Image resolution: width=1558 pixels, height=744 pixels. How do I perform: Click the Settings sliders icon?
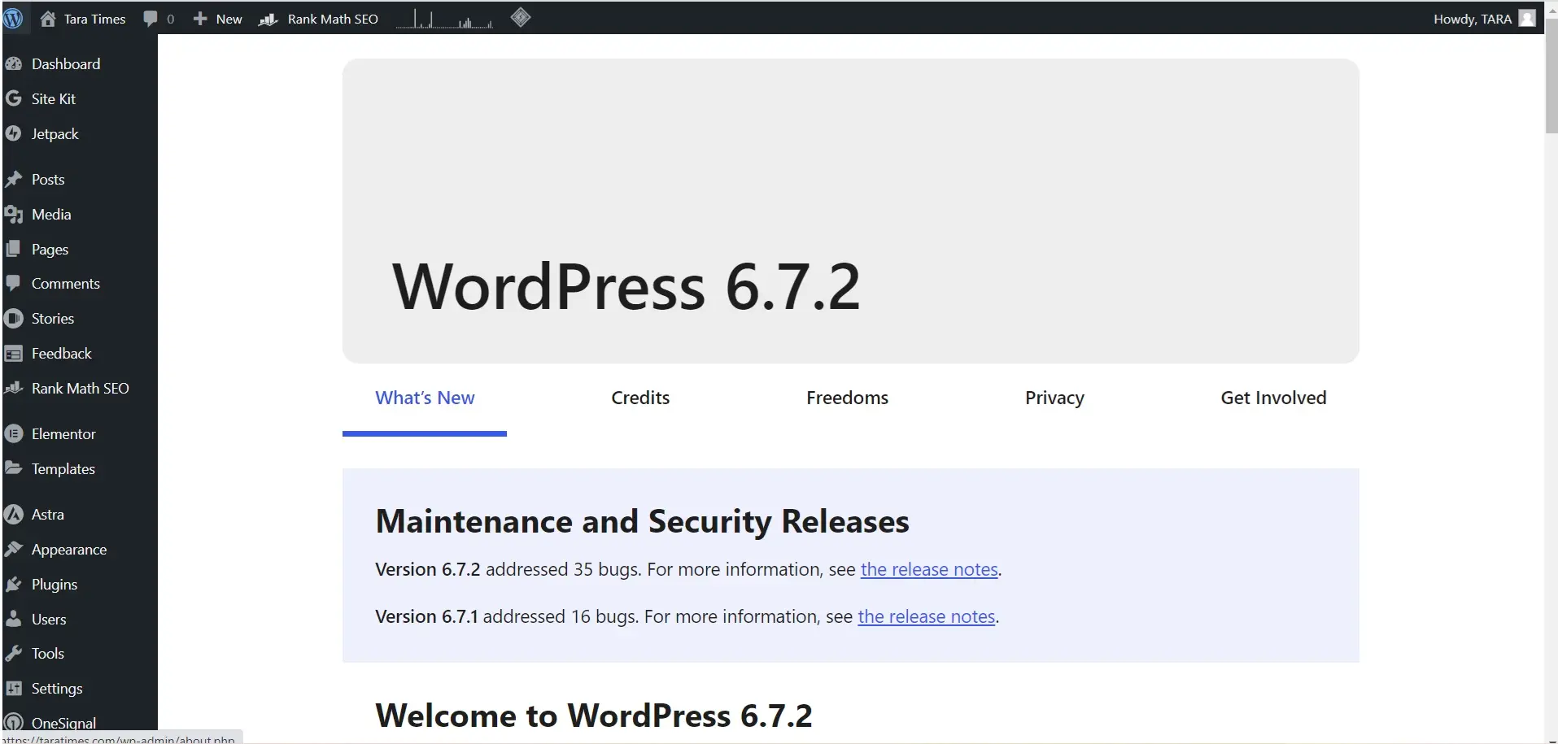click(14, 688)
